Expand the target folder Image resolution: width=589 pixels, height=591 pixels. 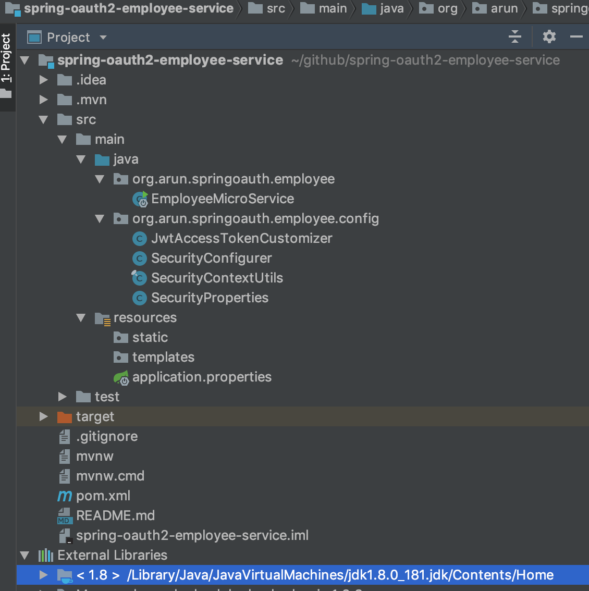[44, 416]
